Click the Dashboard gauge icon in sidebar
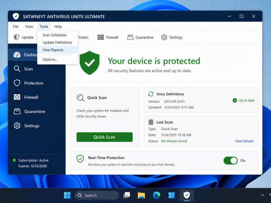 tap(17, 55)
